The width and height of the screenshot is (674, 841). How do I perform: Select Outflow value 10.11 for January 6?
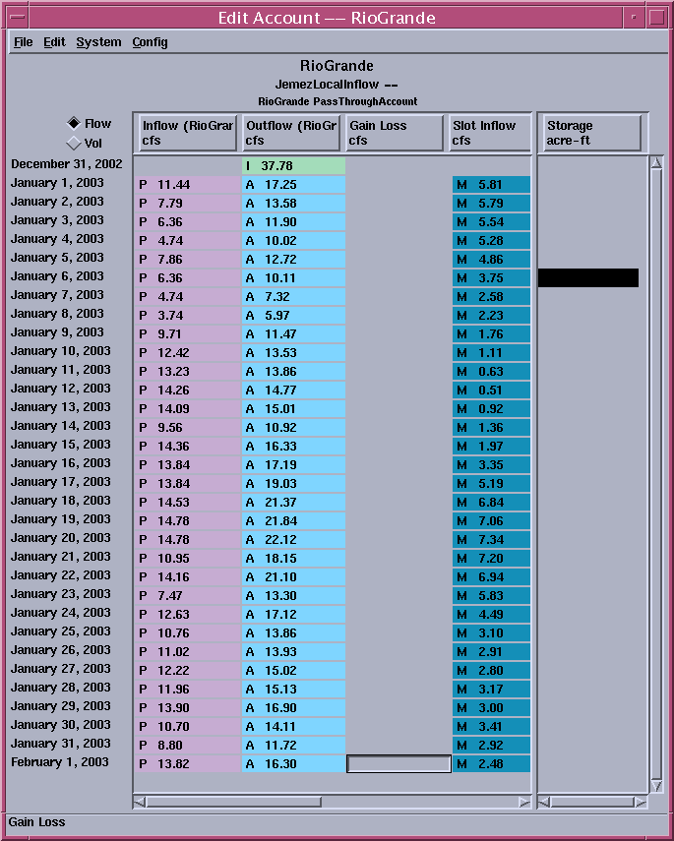coord(293,277)
